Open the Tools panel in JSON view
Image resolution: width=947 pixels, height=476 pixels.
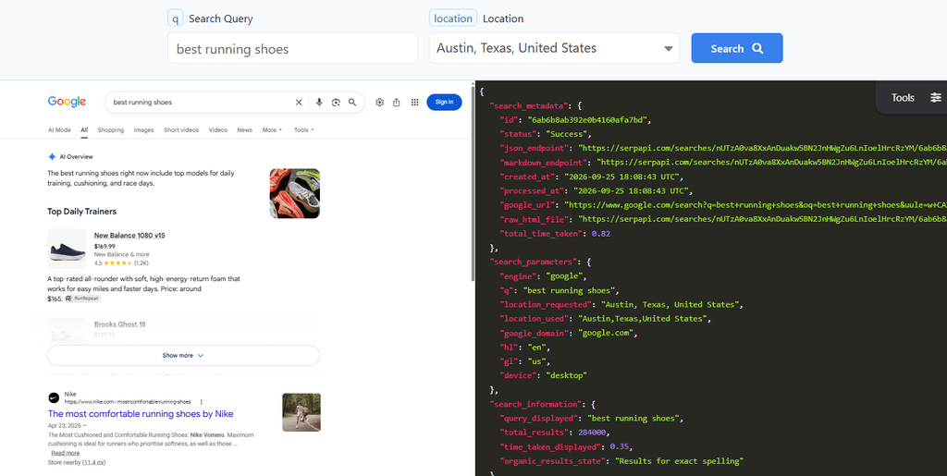click(x=911, y=97)
